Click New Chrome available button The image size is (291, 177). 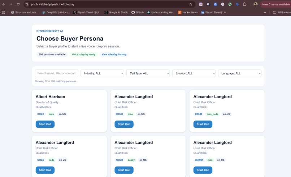(x=275, y=4)
